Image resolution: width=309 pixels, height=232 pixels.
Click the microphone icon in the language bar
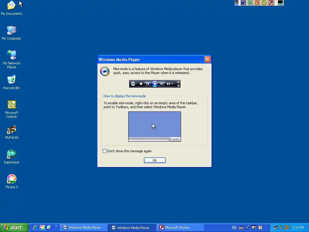tap(248, 227)
